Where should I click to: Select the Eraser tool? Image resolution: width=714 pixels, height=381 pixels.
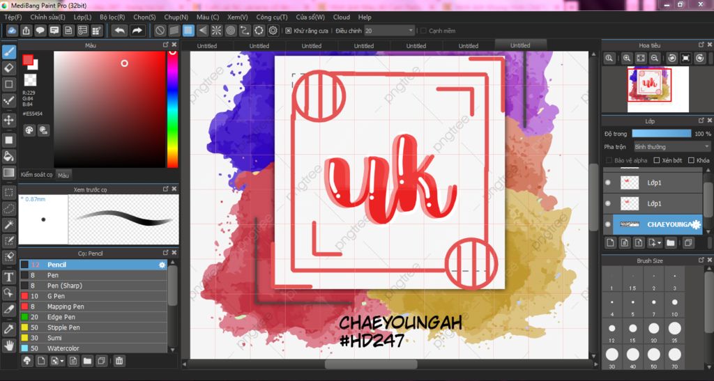pos(8,68)
